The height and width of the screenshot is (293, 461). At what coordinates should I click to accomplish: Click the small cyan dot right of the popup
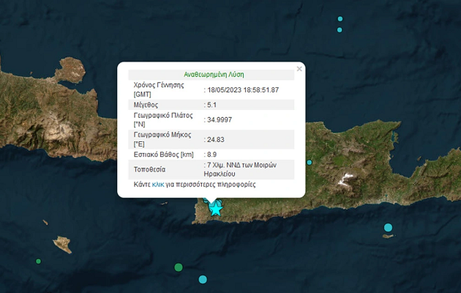pyautogui.click(x=310, y=162)
